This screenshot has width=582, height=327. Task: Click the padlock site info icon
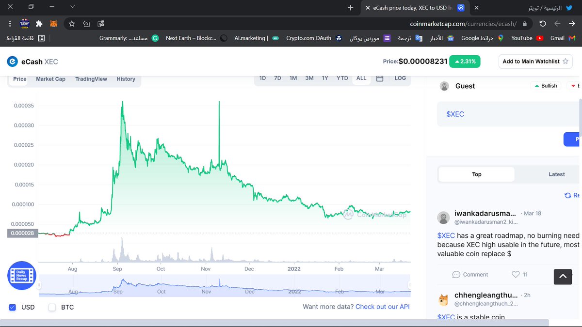click(x=524, y=24)
